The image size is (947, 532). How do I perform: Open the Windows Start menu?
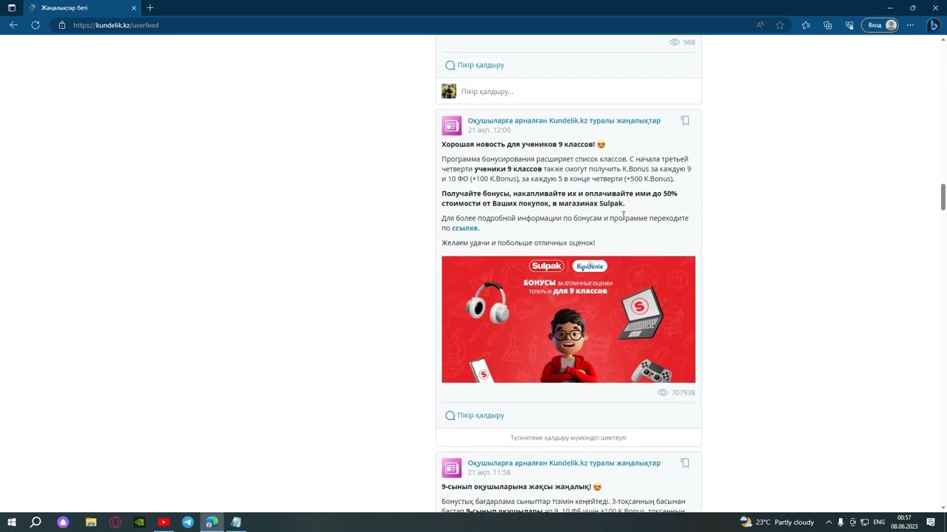pyautogui.click(x=12, y=522)
